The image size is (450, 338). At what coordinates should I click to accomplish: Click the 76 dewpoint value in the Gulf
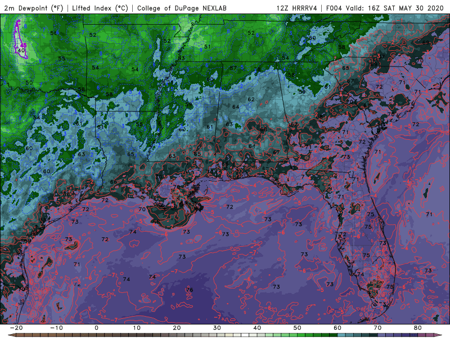tap(190, 290)
